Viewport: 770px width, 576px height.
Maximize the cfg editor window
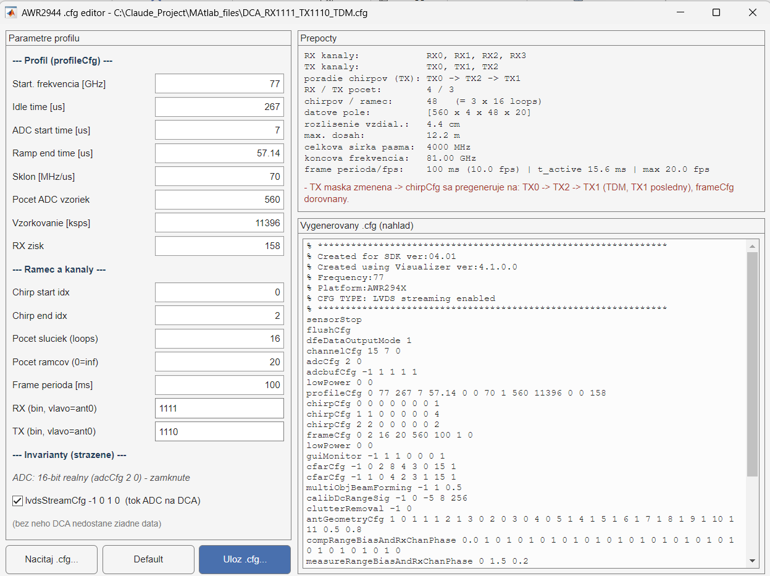(x=716, y=12)
